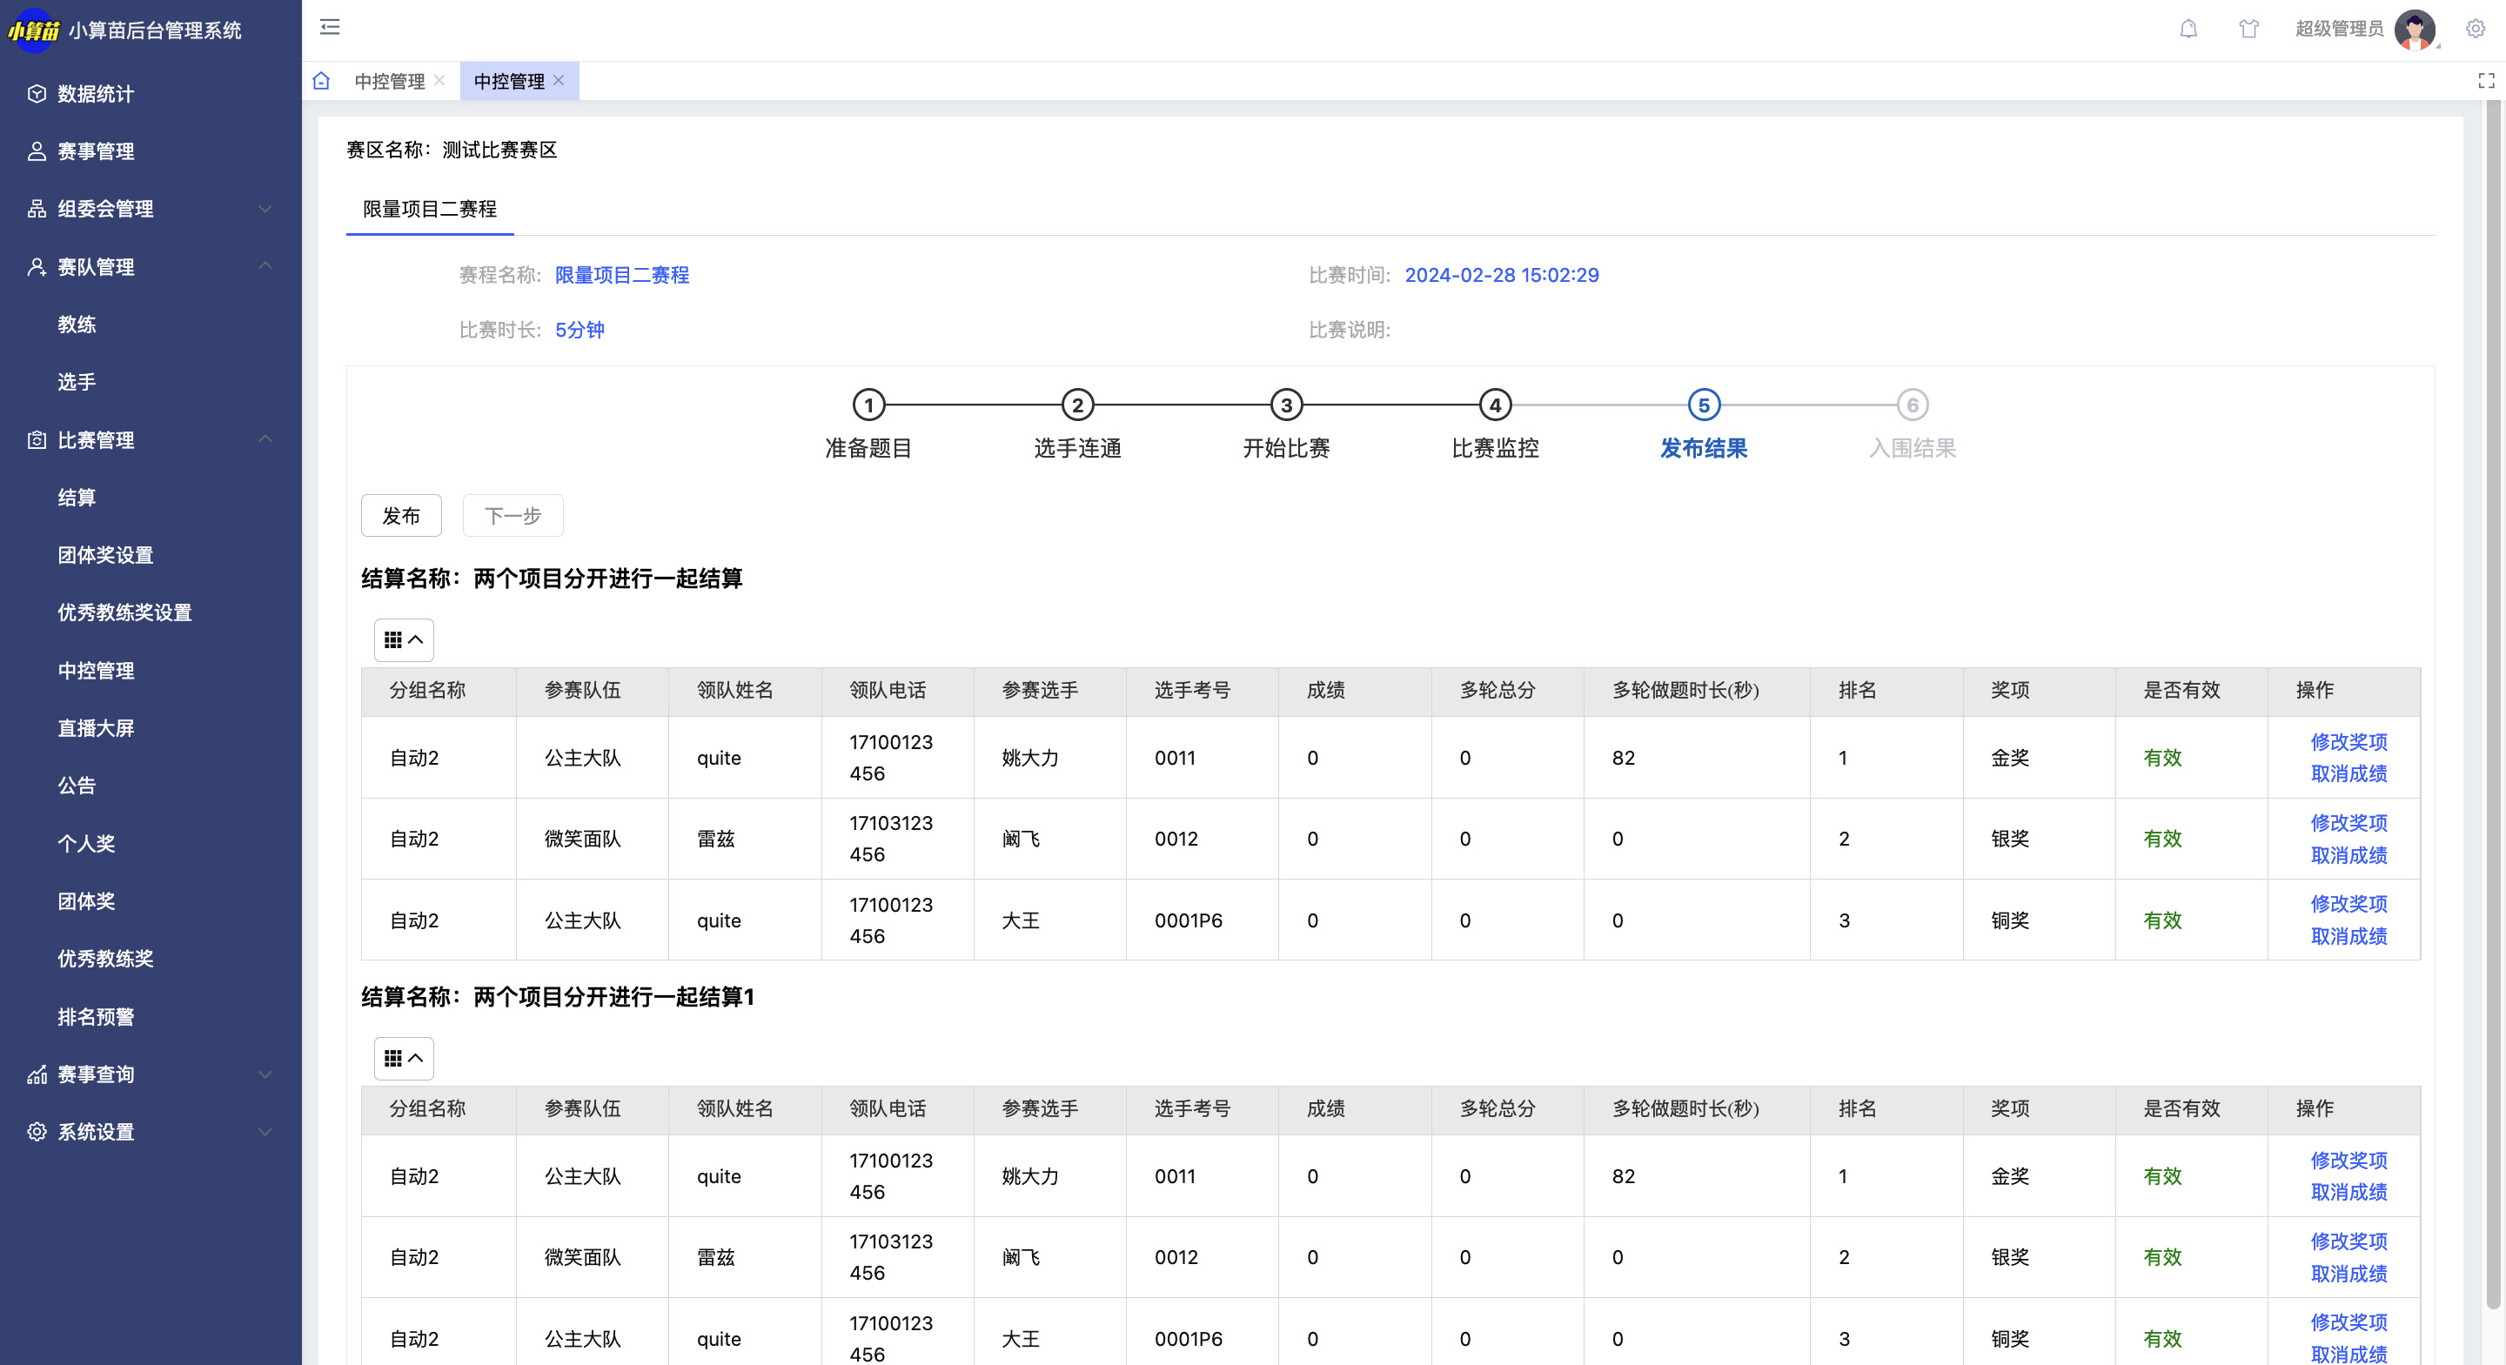Open 中控管理 in the sidebar
Image resolution: width=2506 pixels, height=1365 pixels.
coord(151,671)
